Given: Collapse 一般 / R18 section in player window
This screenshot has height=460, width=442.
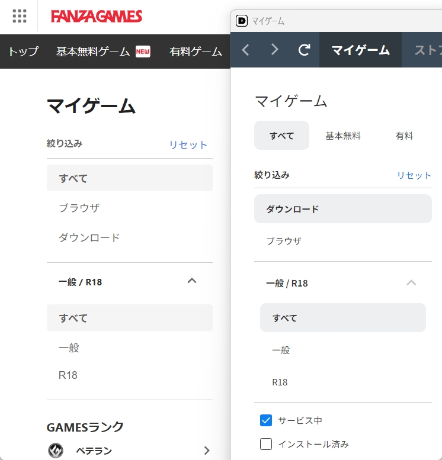Looking at the screenshot, I should point(411,282).
